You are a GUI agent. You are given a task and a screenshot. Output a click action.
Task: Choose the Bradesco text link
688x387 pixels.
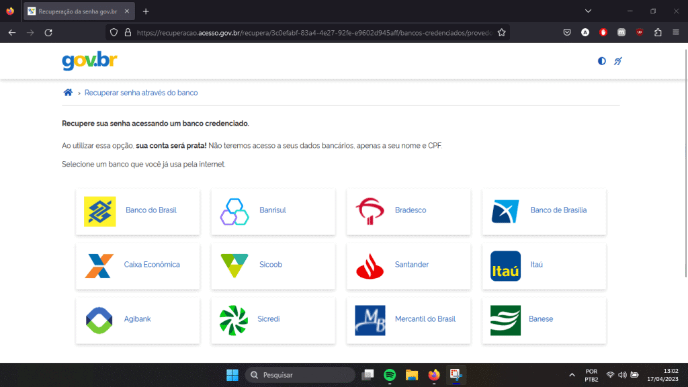(x=411, y=210)
